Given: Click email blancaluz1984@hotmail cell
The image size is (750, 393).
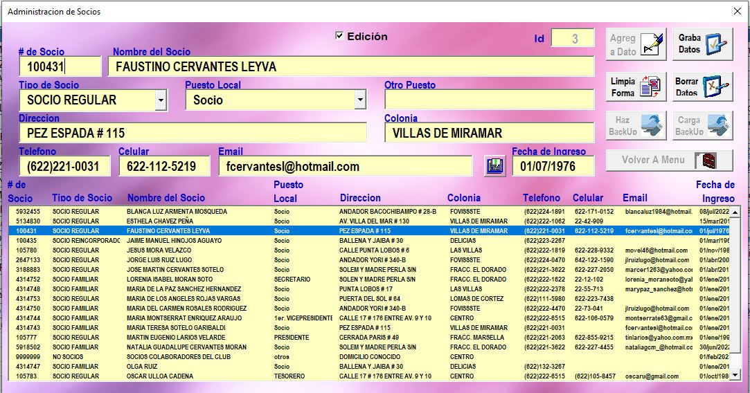Looking at the screenshot, I should coord(659,211).
